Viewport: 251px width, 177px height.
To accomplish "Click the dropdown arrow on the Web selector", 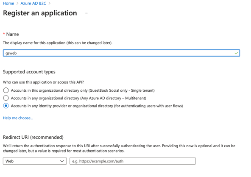I will coord(62,161).
